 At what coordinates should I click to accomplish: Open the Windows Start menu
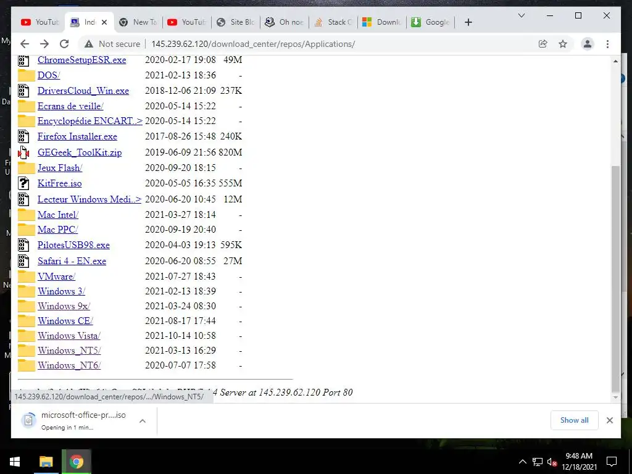click(15, 462)
